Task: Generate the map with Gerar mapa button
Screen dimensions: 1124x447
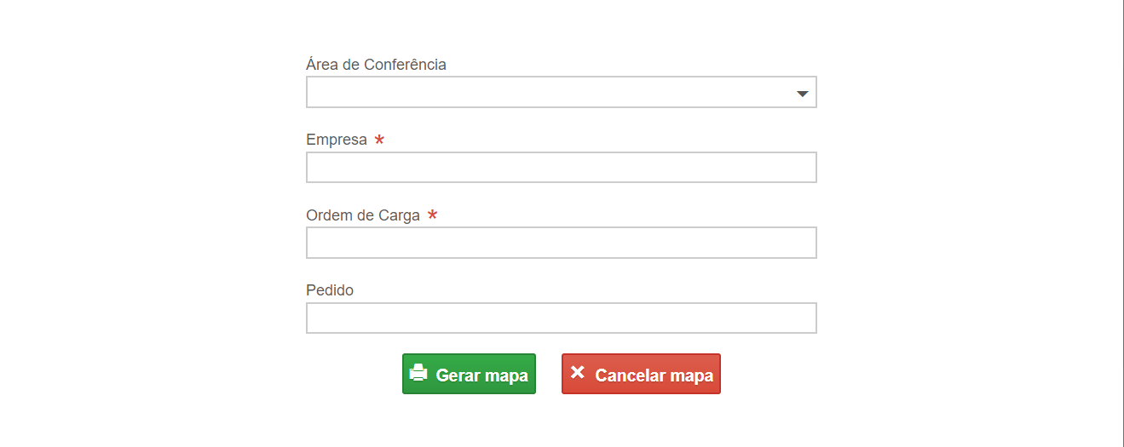Action: pos(469,374)
